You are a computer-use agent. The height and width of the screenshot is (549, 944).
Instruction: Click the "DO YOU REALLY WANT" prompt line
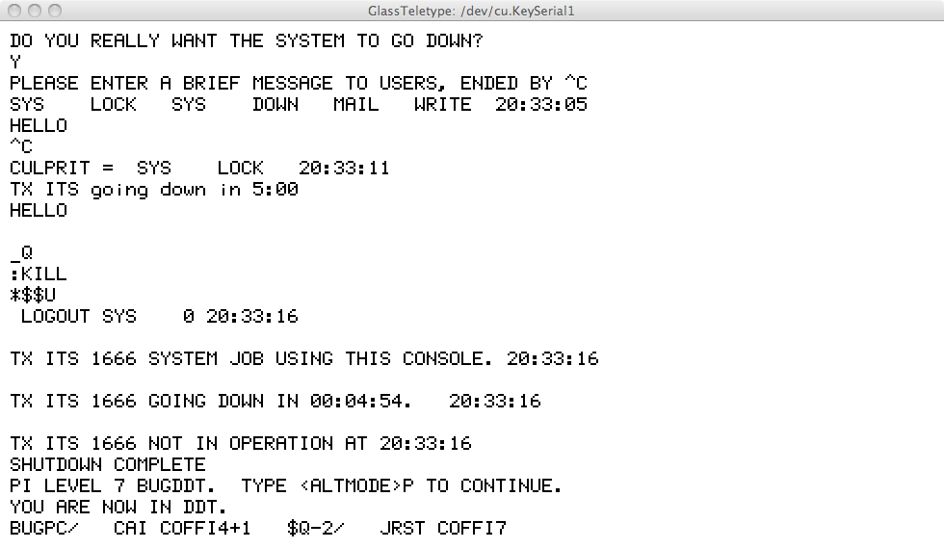pos(246,41)
